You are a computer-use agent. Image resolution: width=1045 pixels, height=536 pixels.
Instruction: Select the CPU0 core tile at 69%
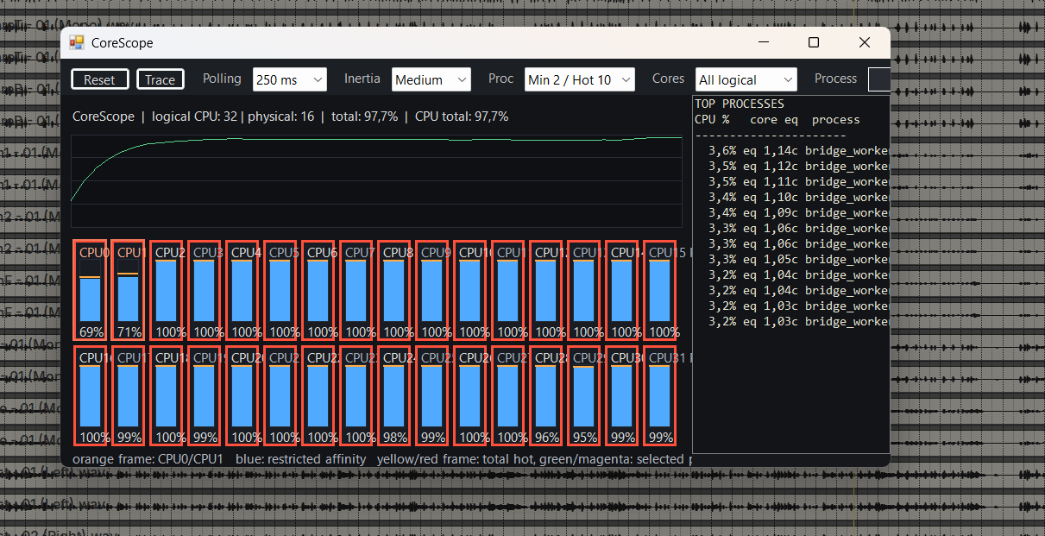pyautogui.click(x=91, y=290)
